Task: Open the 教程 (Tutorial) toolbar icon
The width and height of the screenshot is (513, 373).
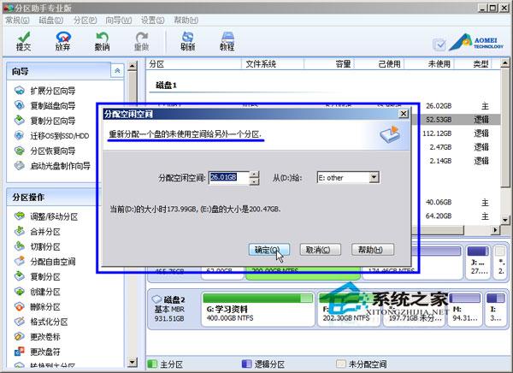Action: pyautogui.click(x=227, y=41)
